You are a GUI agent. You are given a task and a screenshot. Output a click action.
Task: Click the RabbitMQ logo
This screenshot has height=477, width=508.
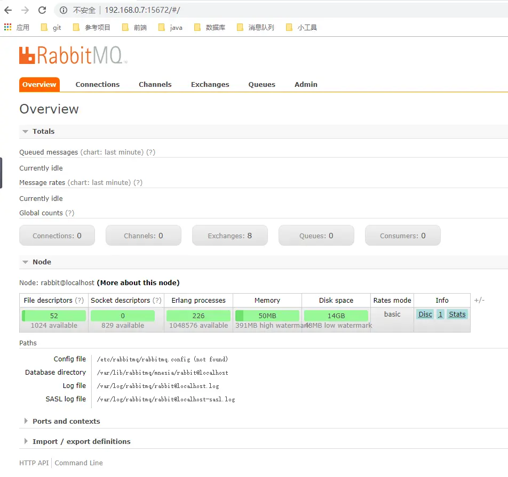(x=73, y=55)
